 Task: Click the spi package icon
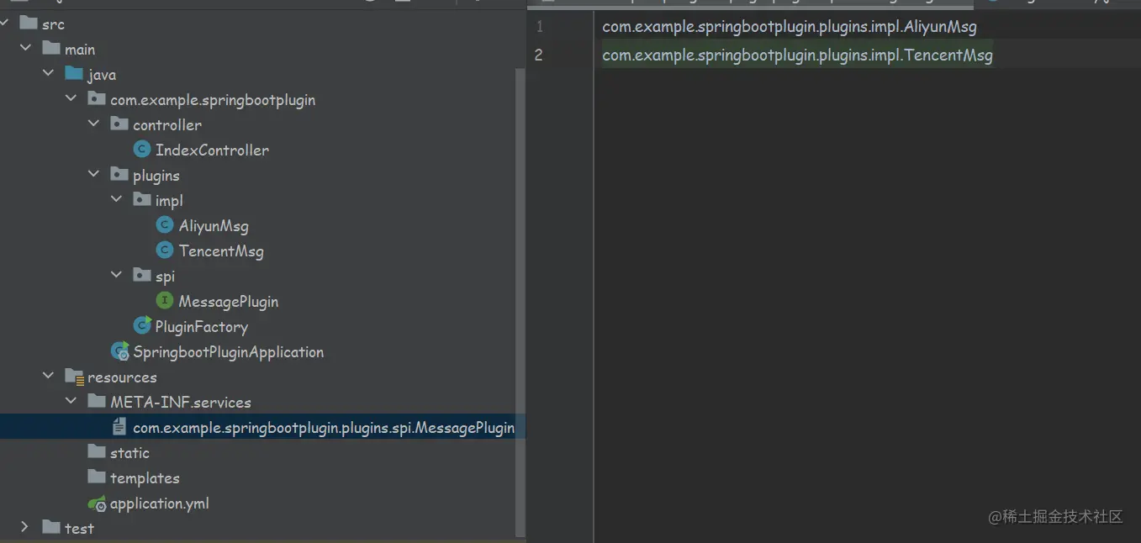pos(142,276)
